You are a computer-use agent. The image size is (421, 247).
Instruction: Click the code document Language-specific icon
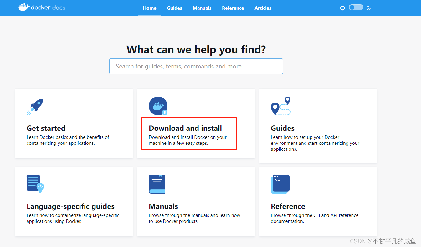(x=35, y=184)
